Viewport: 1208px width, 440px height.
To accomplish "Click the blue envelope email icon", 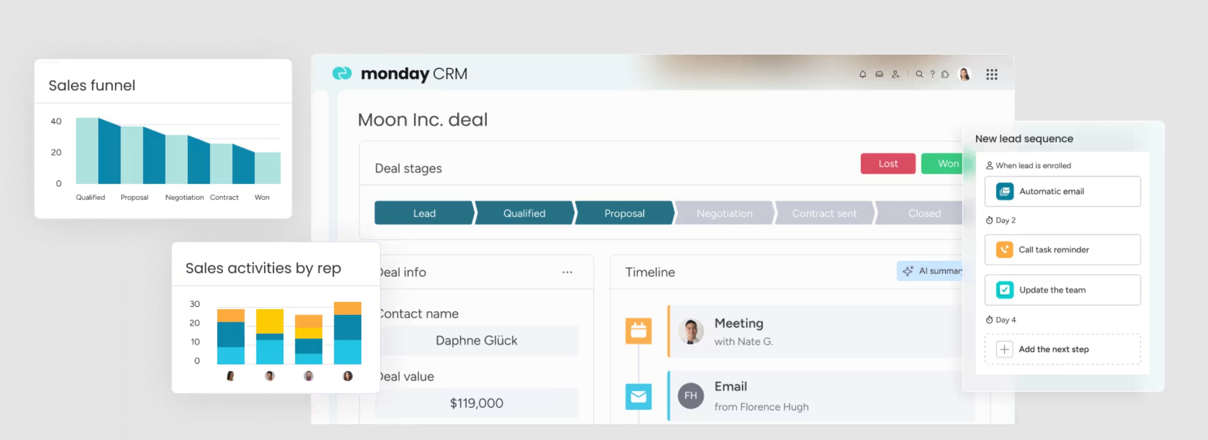I will (638, 397).
